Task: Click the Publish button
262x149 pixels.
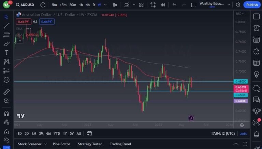Action: [252, 5]
